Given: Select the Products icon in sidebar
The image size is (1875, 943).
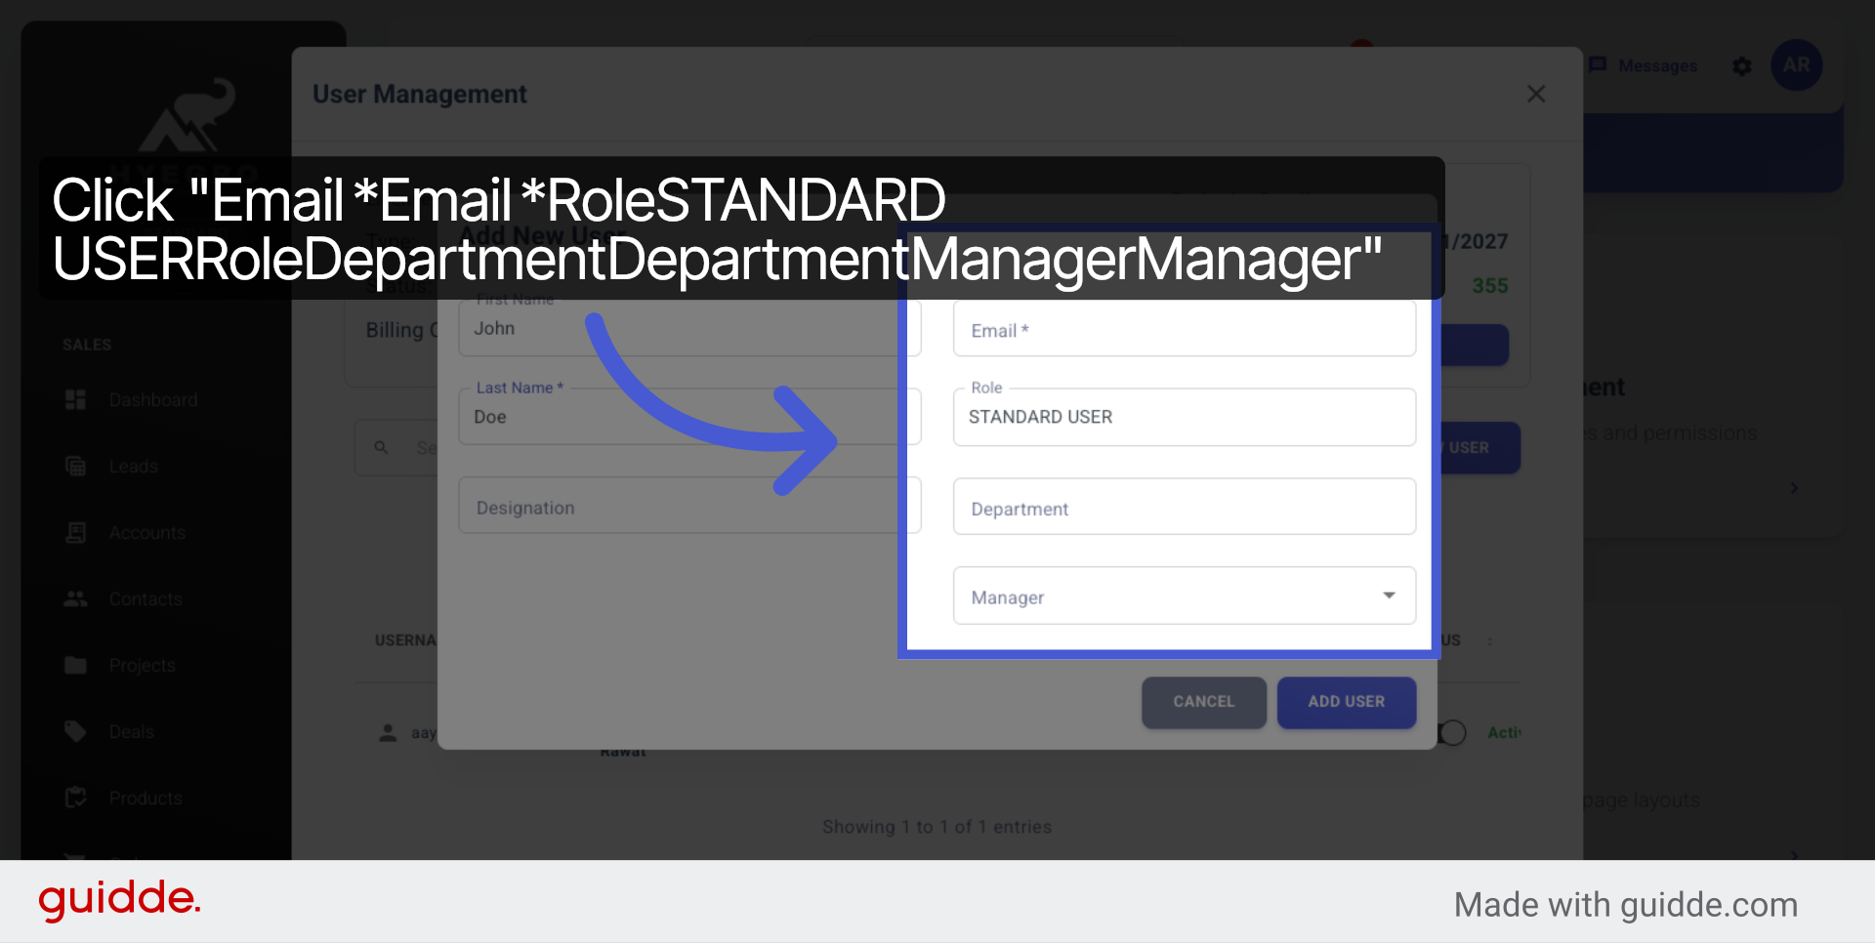Looking at the screenshot, I should point(75,798).
